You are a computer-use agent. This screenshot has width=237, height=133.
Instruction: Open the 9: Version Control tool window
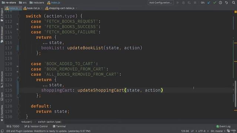tap(36, 126)
